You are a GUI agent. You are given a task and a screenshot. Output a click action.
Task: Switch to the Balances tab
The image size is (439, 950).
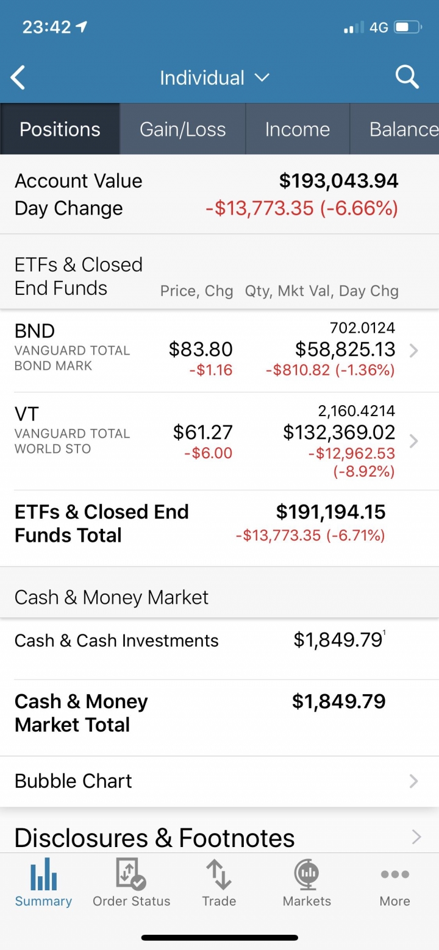(394, 129)
